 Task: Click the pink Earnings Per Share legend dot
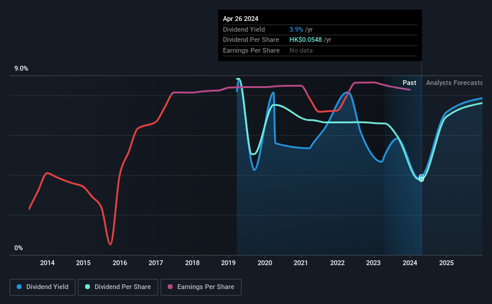point(170,287)
